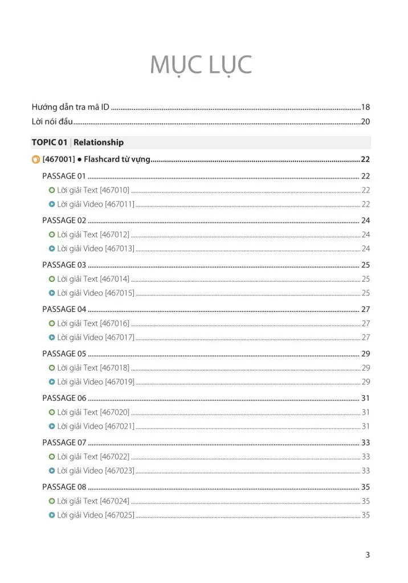The image size is (408, 583).
Task: Select the TOPIC 01 Relationship heading
Action: pos(77,142)
